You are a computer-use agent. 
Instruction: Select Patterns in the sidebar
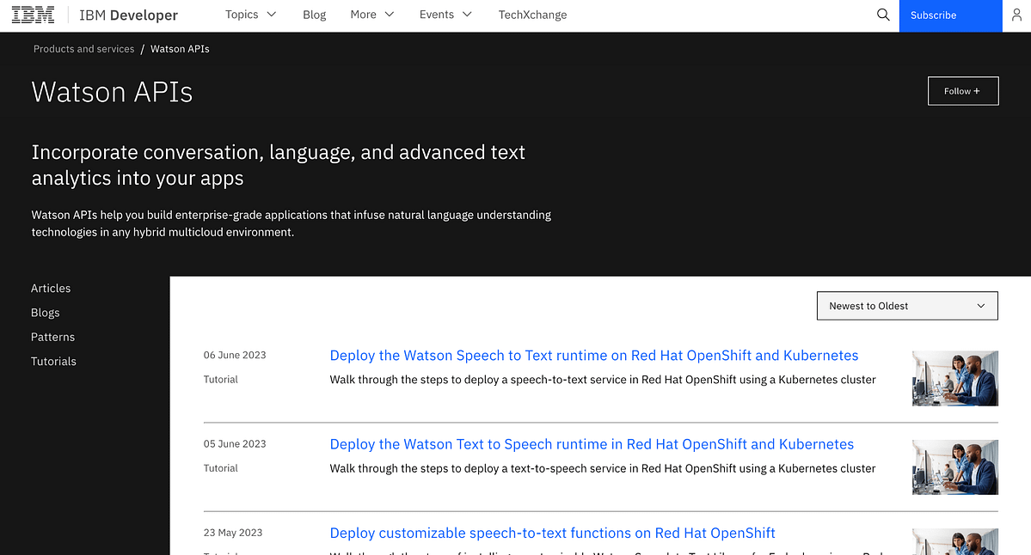pos(52,337)
